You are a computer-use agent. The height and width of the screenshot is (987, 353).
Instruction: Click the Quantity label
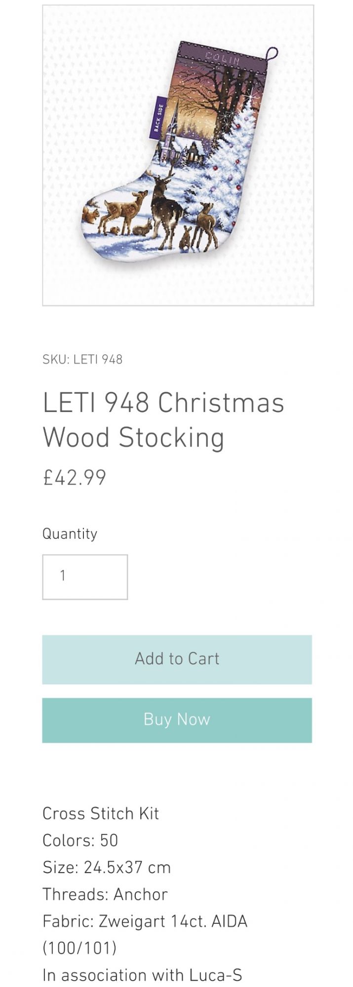tap(70, 533)
